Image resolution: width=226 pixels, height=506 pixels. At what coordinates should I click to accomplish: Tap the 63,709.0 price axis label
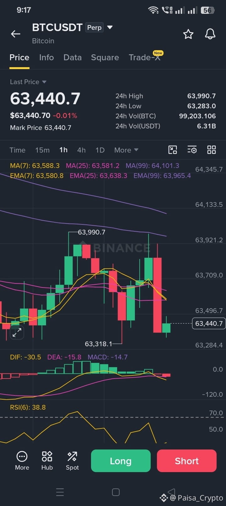coord(209,275)
